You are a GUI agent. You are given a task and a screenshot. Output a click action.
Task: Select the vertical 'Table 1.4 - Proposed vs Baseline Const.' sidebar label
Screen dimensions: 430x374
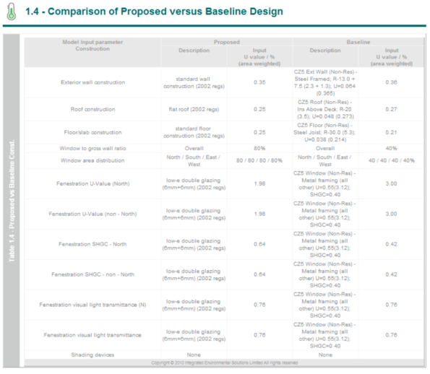point(12,201)
